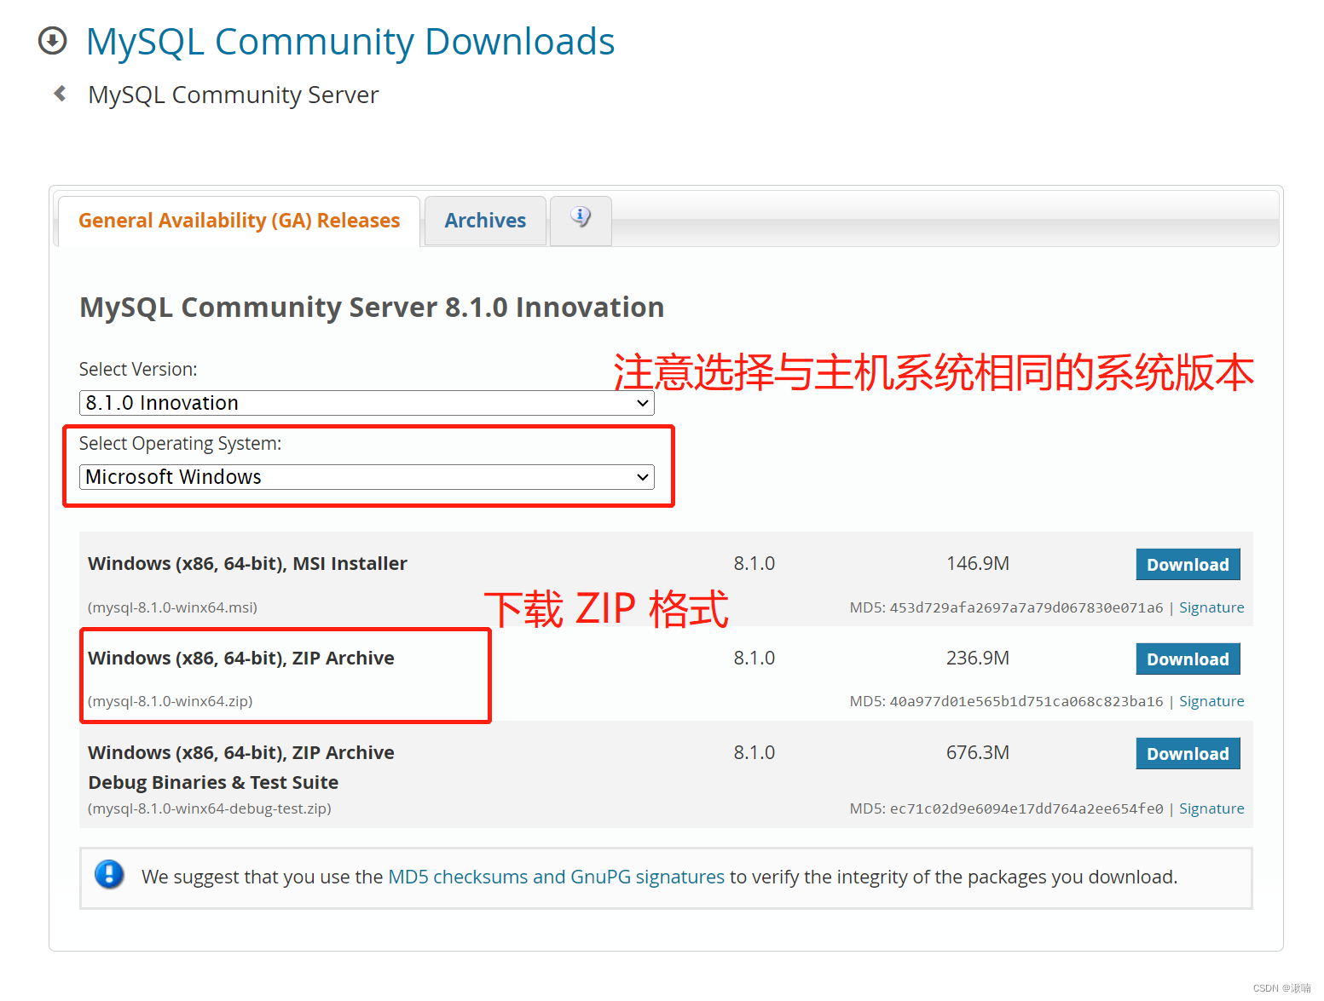Click the Debug Binaries & Test Suite label
This screenshot has width=1324, height=1001.
point(213,782)
